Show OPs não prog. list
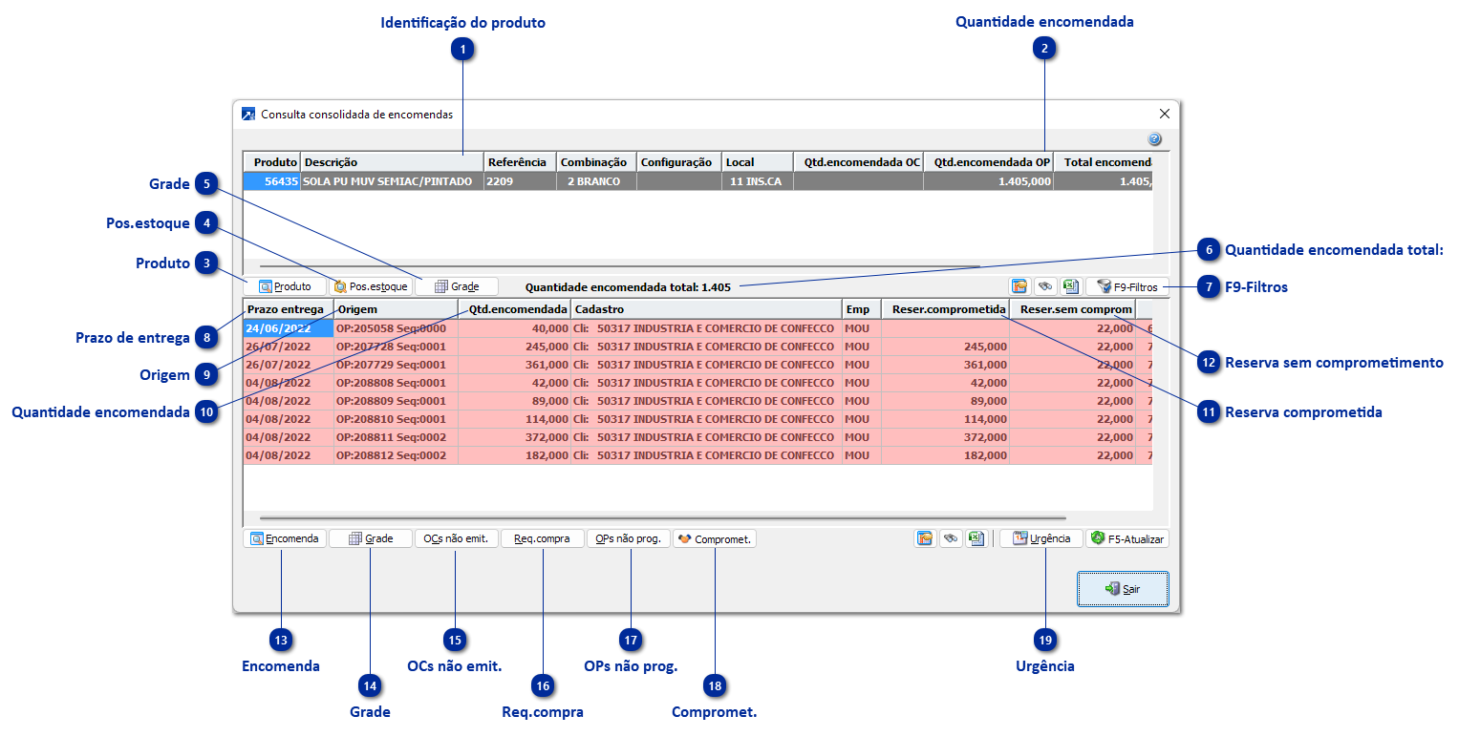This screenshot has width=1459, height=737. 629,538
